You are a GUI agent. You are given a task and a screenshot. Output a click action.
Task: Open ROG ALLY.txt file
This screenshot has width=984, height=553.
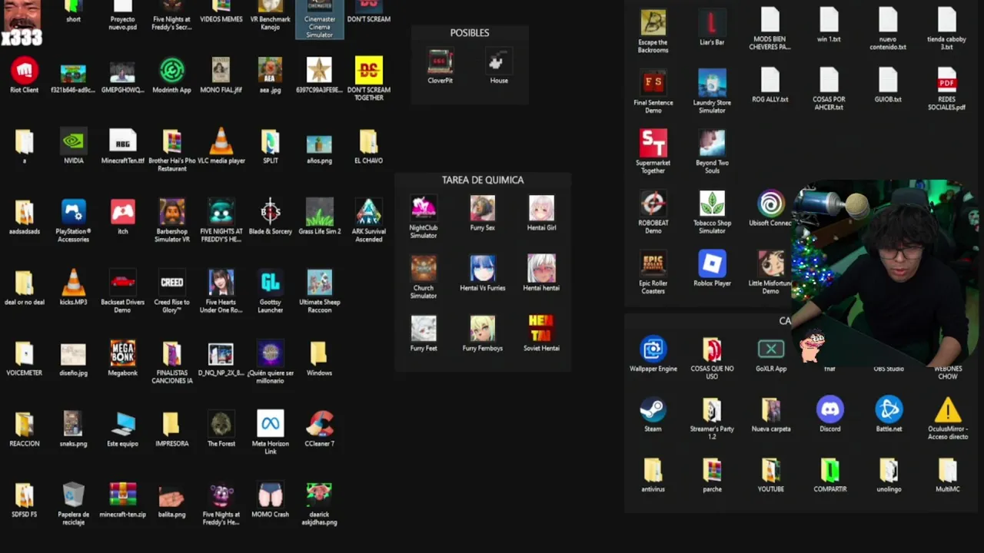click(770, 81)
